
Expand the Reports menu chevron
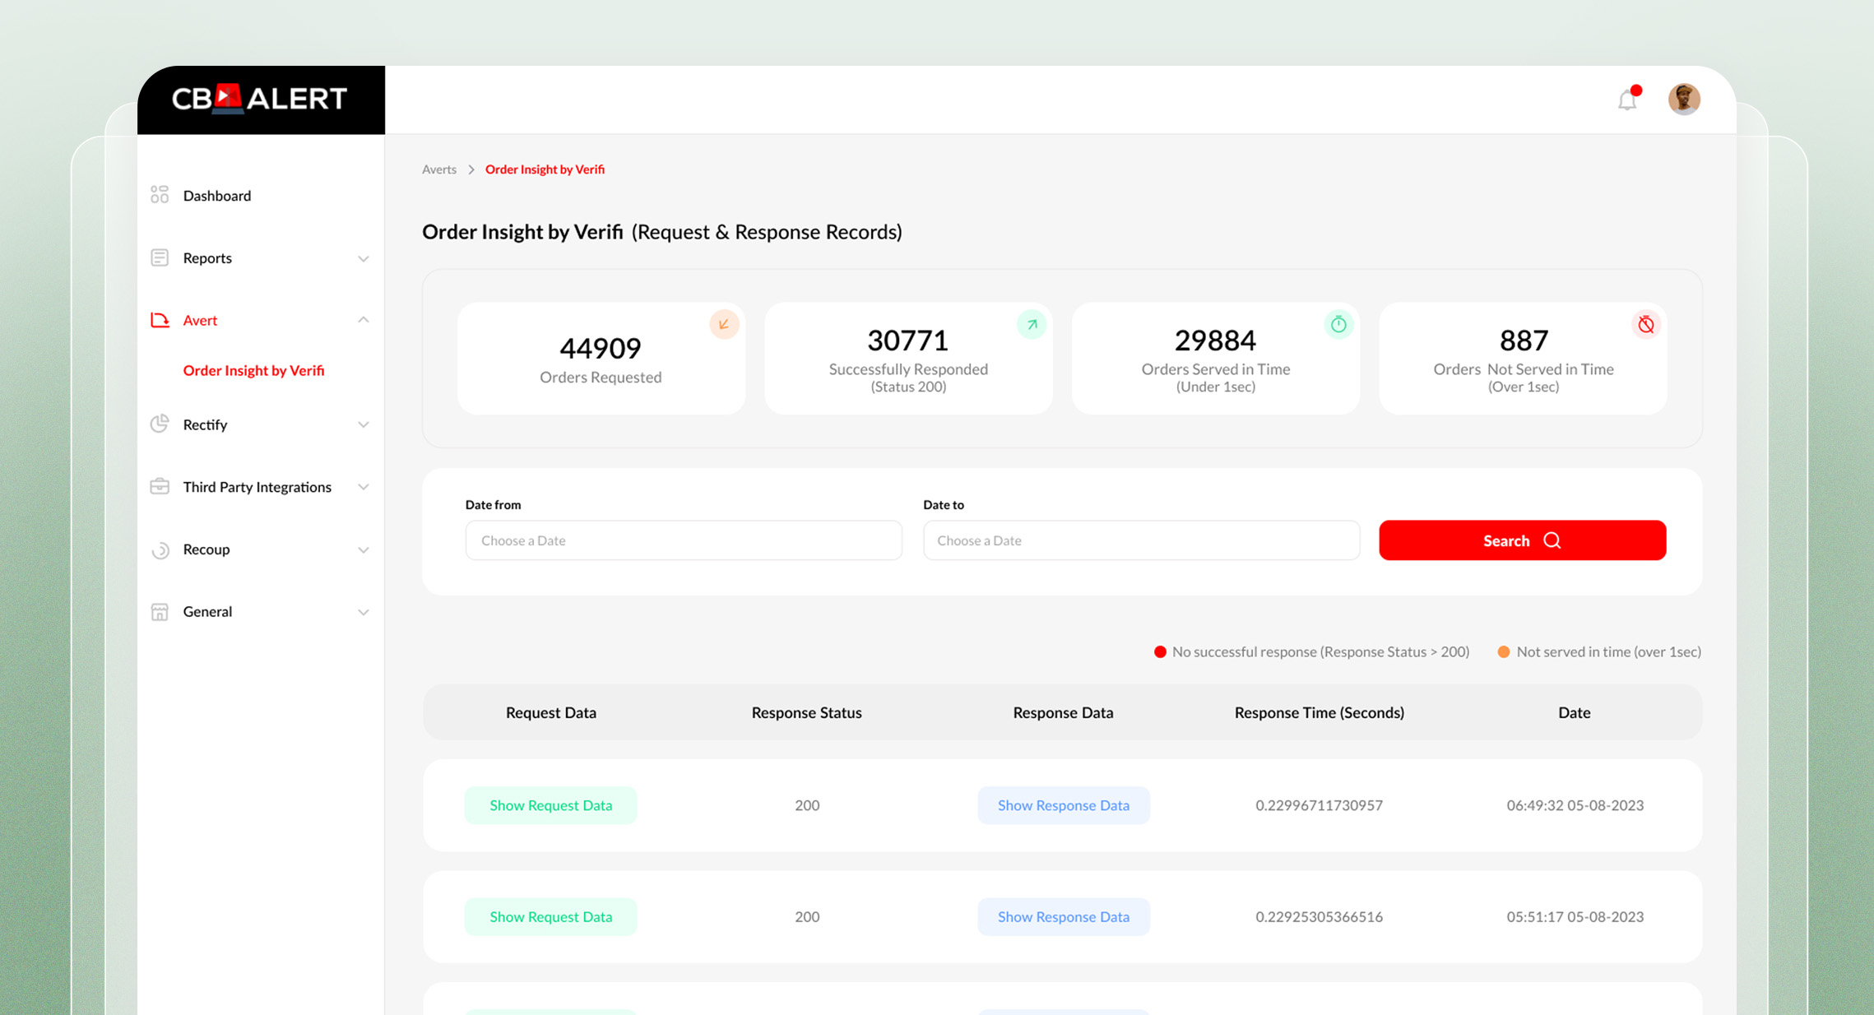click(363, 258)
